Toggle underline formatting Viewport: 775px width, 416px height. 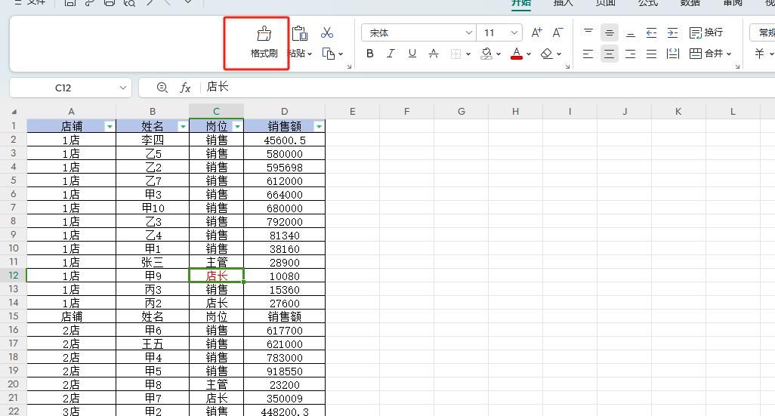pyautogui.click(x=412, y=54)
